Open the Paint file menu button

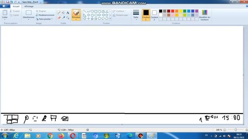(5, 6)
